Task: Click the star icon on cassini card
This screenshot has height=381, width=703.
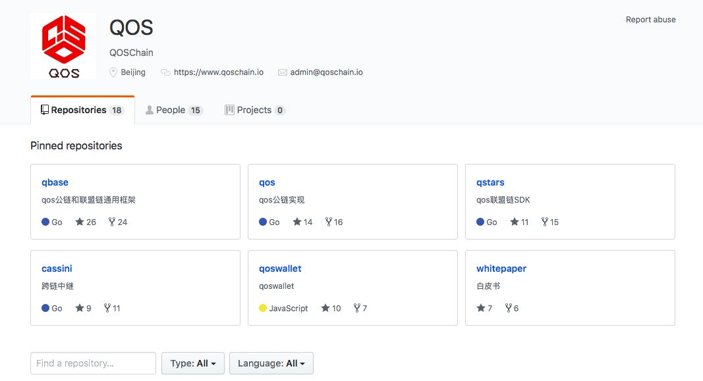Action: pyautogui.click(x=79, y=307)
